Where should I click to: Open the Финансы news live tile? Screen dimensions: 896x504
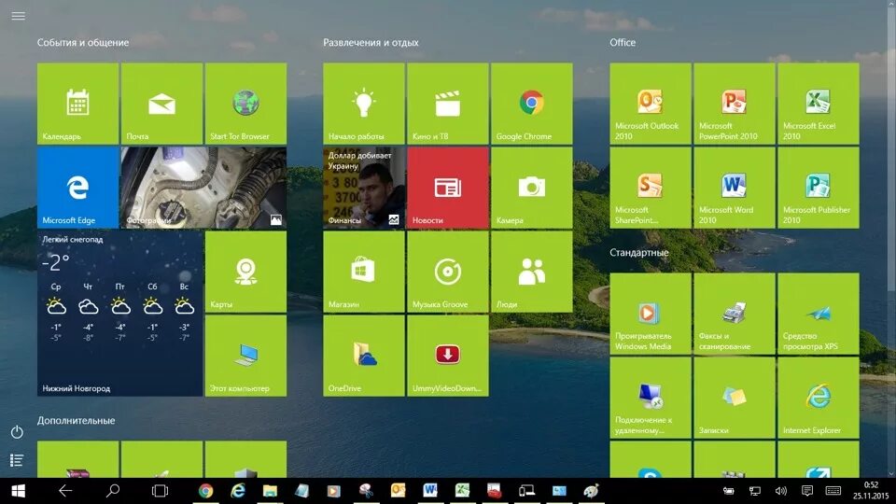tap(364, 188)
